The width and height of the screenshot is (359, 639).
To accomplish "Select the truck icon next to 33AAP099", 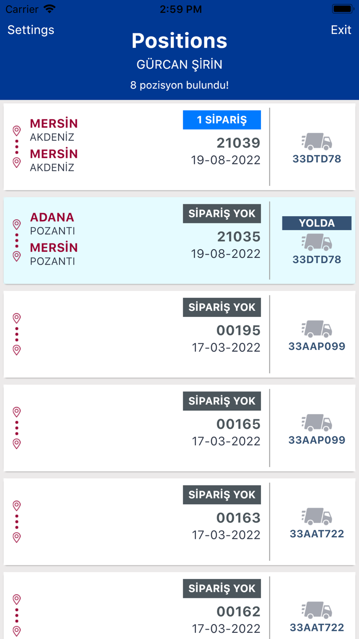I will click(x=316, y=328).
